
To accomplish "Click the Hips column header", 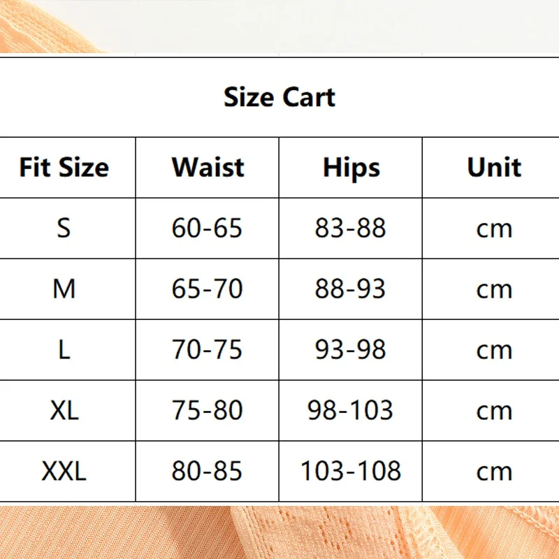I will [x=351, y=168].
